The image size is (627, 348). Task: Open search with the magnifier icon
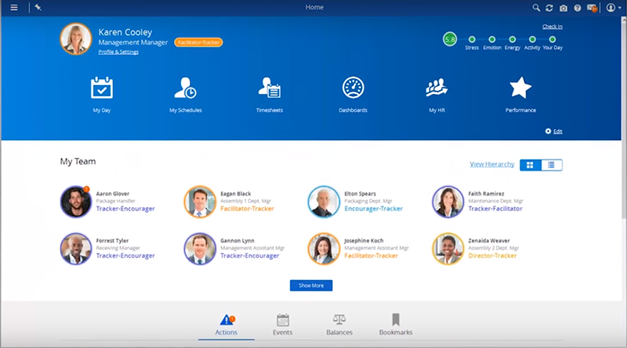click(x=536, y=7)
